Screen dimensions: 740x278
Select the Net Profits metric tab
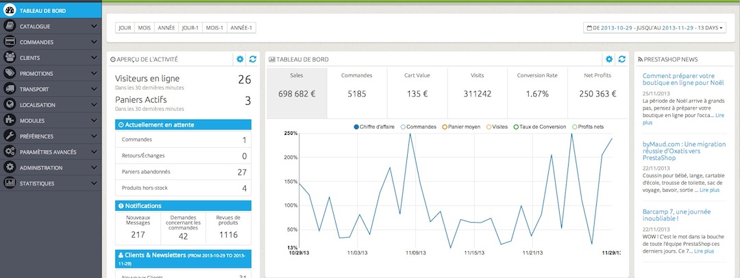[x=597, y=93]
